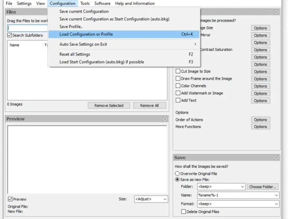Image resolution: width=292 pixels, height=219 pixels.
Task: Enable Draw Frame around the Image
Action: click(x=178, y=78)
